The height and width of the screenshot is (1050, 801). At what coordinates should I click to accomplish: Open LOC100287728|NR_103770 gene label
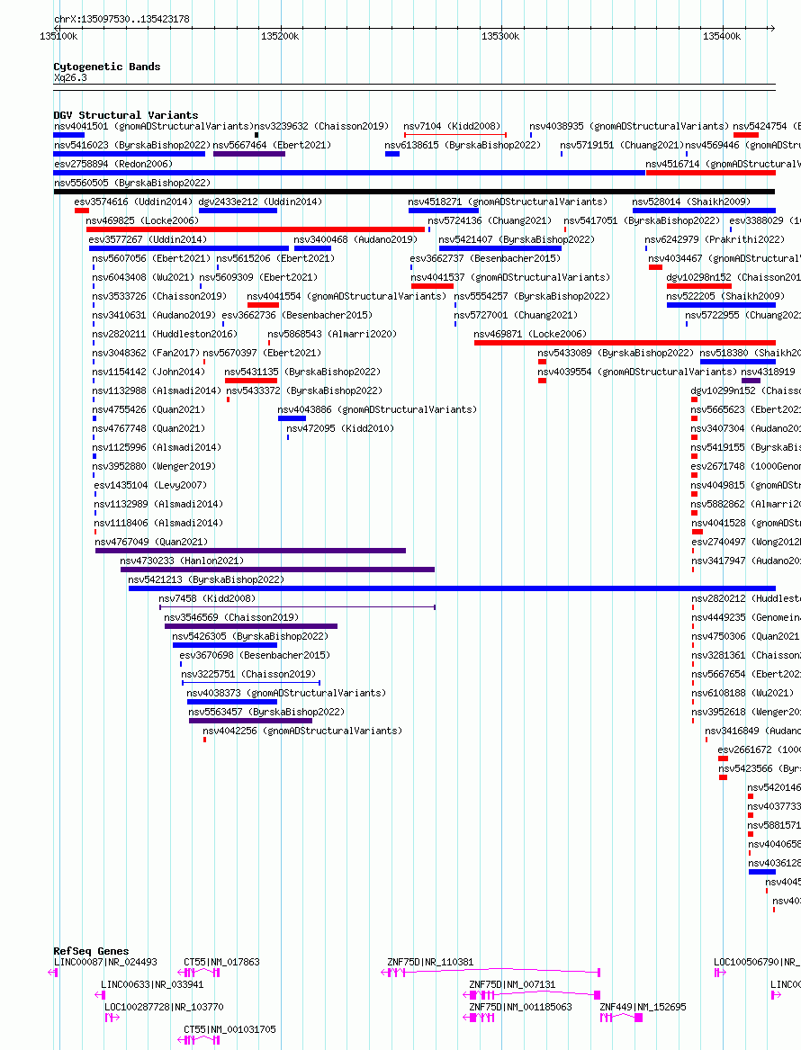pyautogui.click(x=164, y=1007)
